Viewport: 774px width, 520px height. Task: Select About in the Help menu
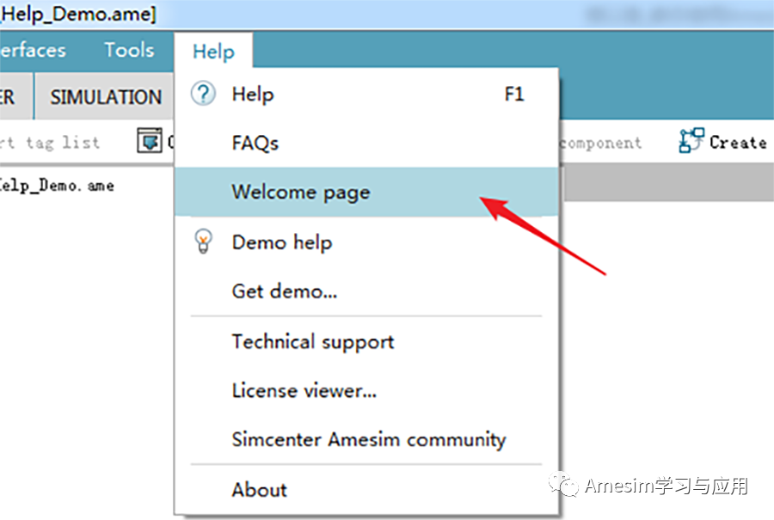click(366, 489)
